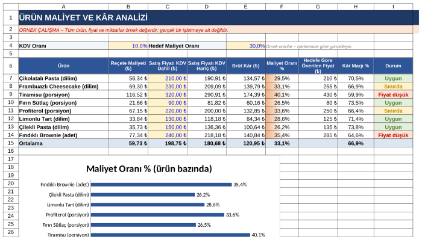Click the Limonlu Tart chart axis label
Viewport: 422px width, 237px height.
click(68, 205)
